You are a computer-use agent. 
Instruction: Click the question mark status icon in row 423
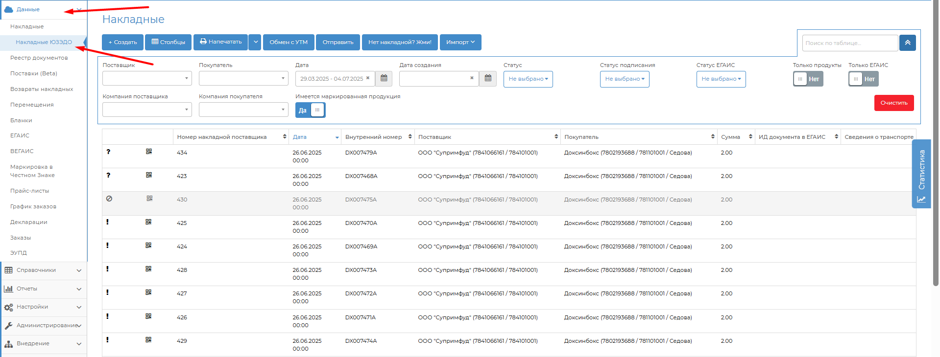[108, 175]
